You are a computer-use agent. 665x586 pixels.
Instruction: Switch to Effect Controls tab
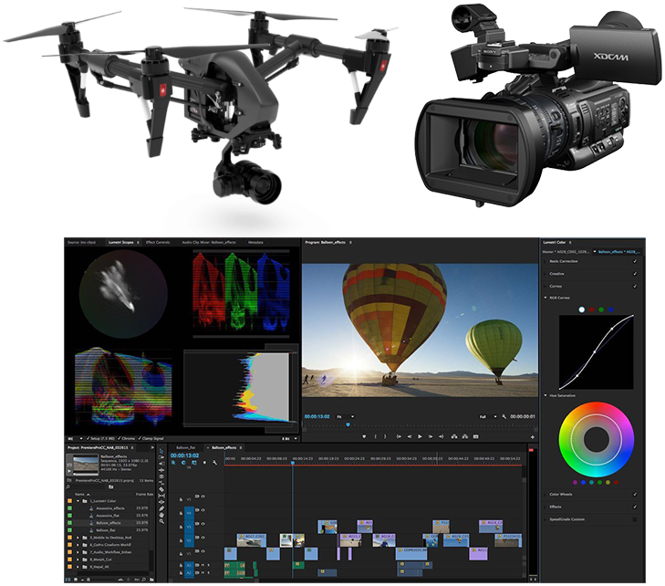[x=158, y=242]
